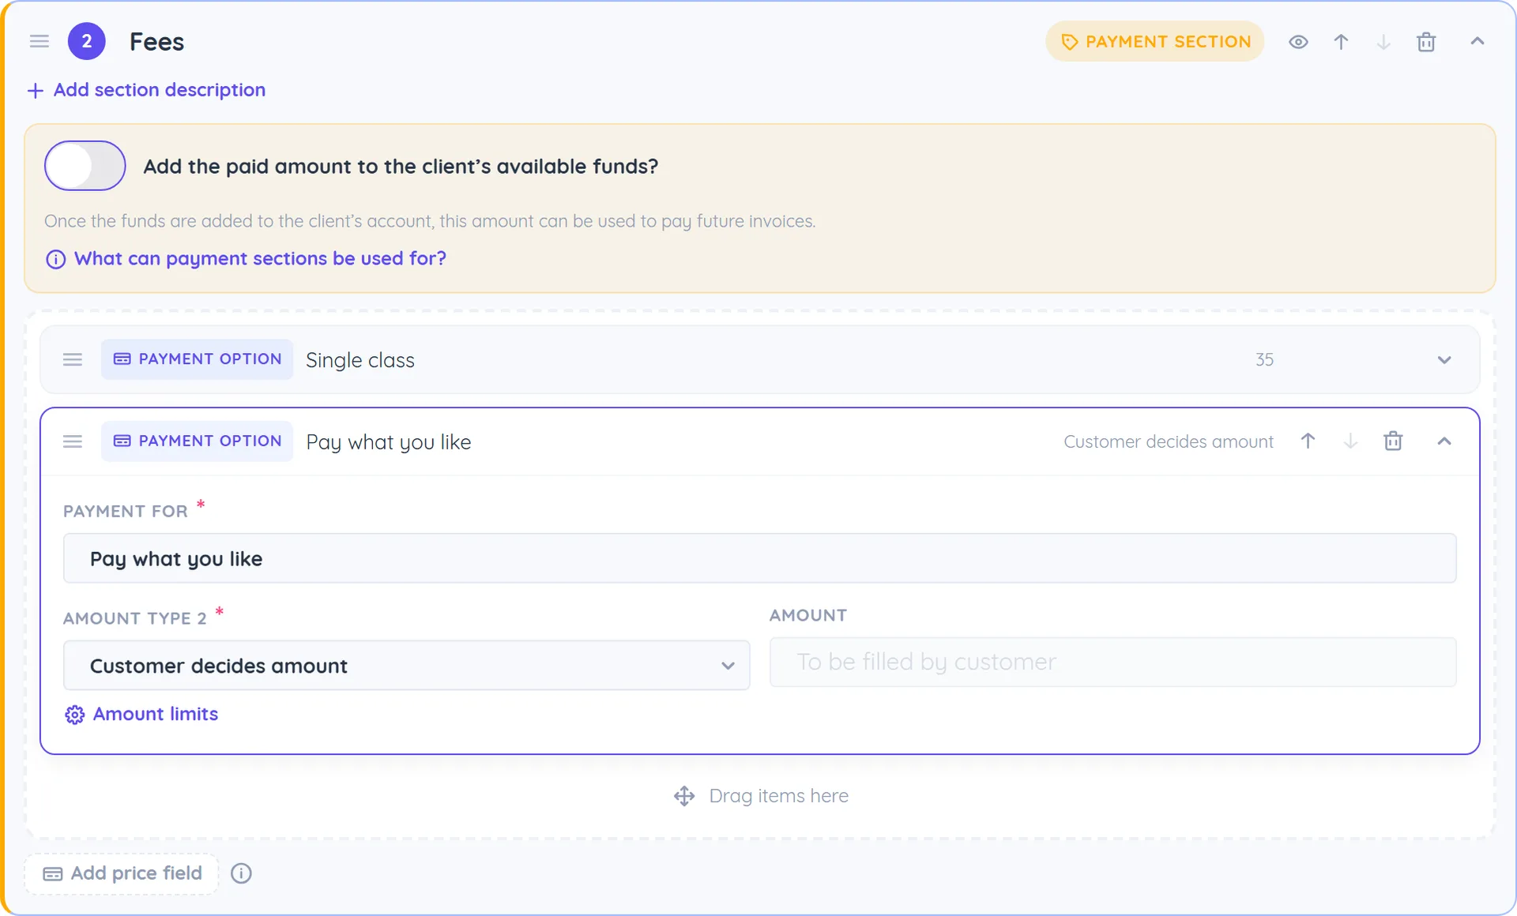
Task: Click the Payment Section tag badge
Action: [x=1155, y=42]
